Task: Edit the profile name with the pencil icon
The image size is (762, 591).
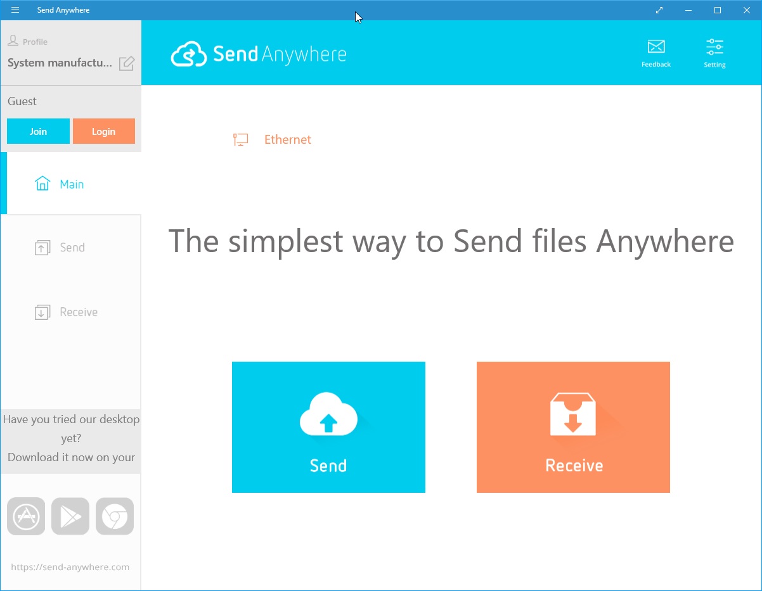Action: point(126,63)
